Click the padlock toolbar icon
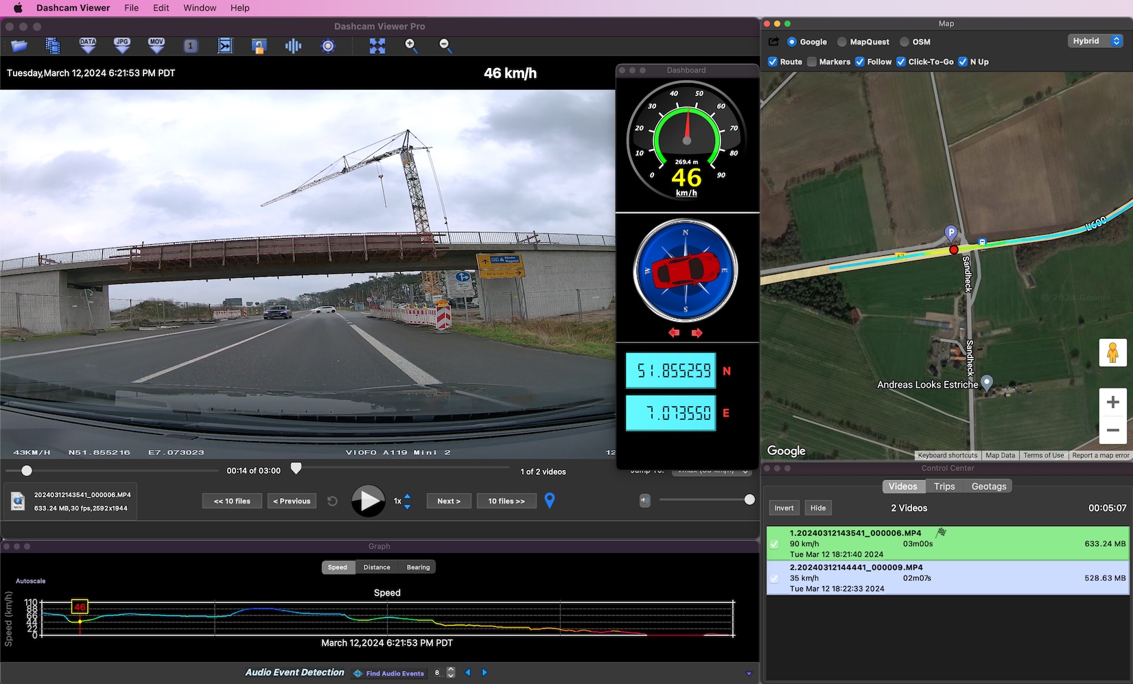Image resolution: width=1133 pixels, height=684 pixels. click(x=259, y=46)
